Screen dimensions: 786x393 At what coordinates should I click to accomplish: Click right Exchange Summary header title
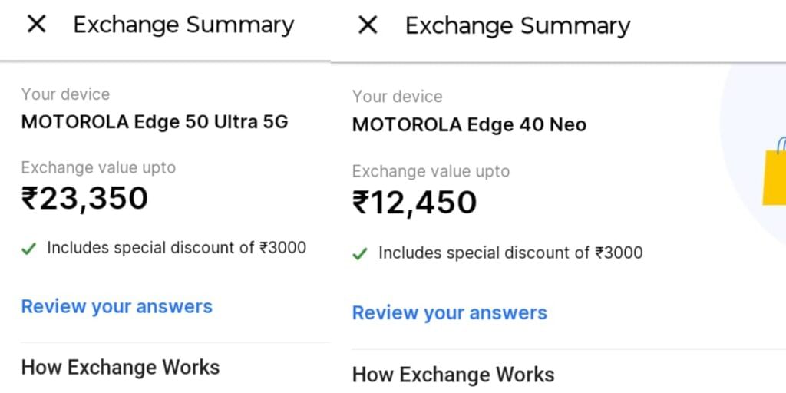click(x=517, y=25)
